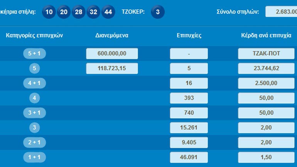Select the category 4 badge
The height and width of the screenshot is (167, 297).
click(34, 98)
